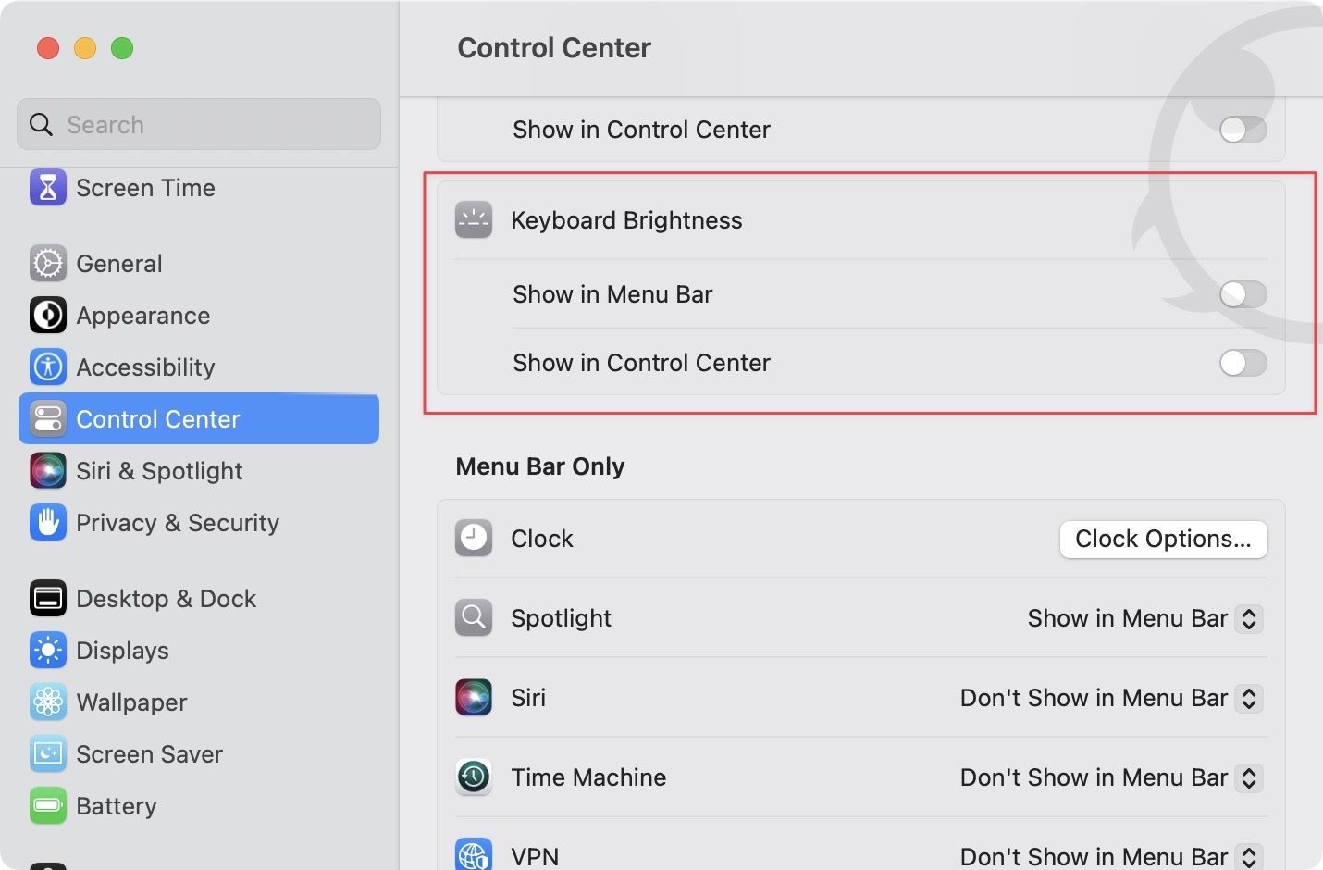
Task: Click the Search field in sidebar
Action: click(x=199, y=124)
